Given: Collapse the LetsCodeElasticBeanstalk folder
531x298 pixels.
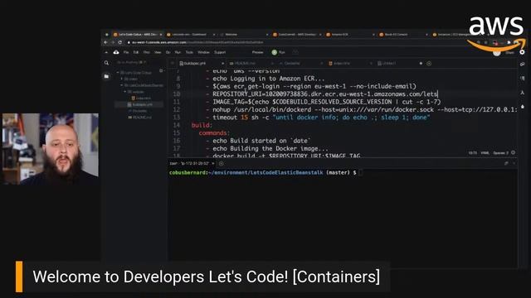Looking at the screenshot, I should [122, 85].
